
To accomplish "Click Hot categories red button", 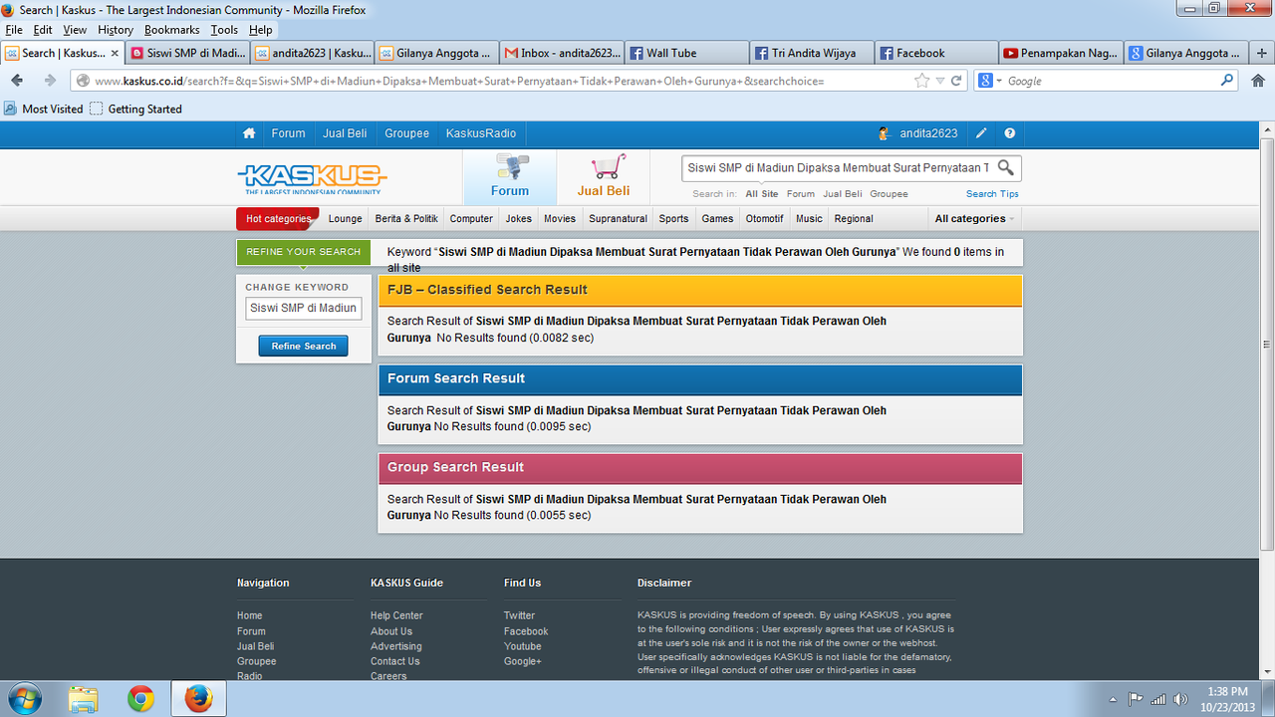I will point(278,219).
